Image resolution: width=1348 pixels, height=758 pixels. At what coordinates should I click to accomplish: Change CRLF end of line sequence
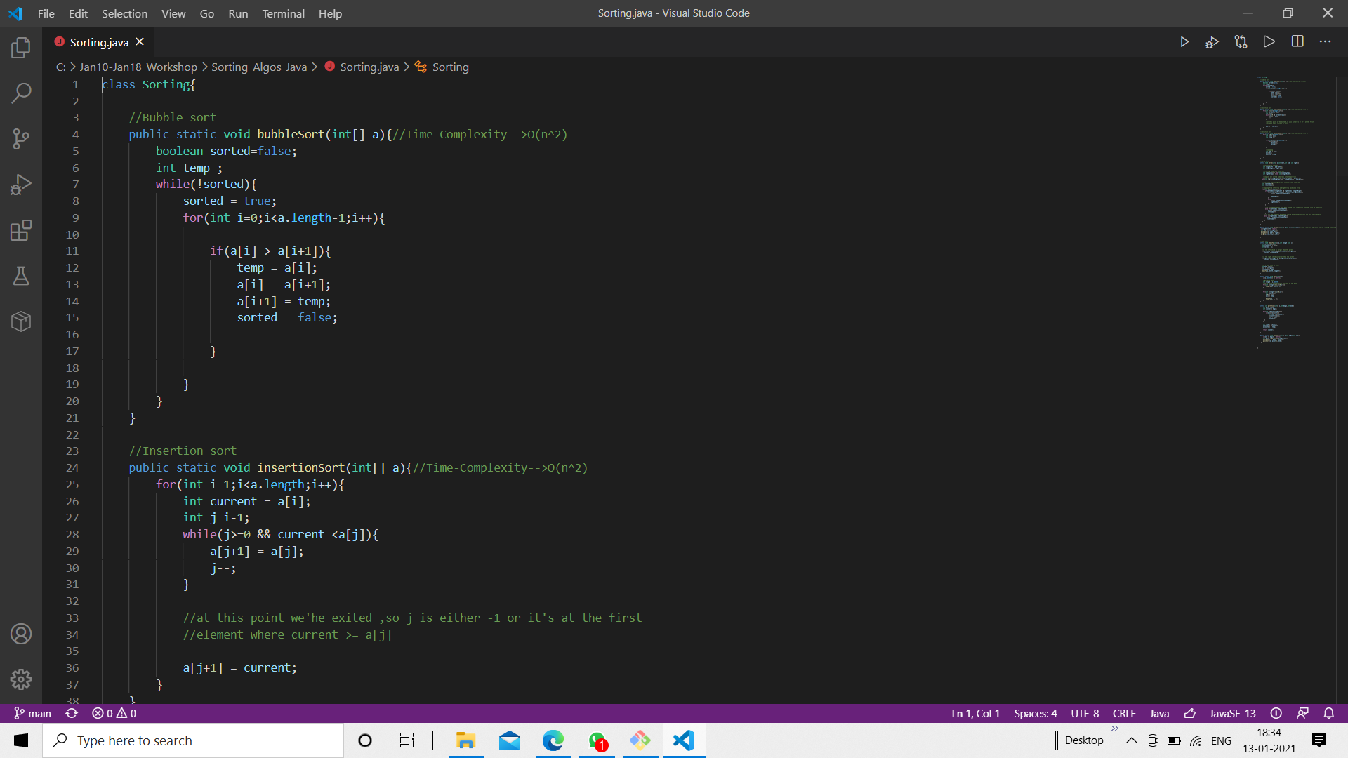pos(1123,713)
